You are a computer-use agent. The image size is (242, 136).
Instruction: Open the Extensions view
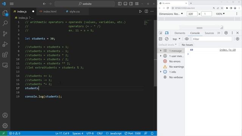[5, 54]
